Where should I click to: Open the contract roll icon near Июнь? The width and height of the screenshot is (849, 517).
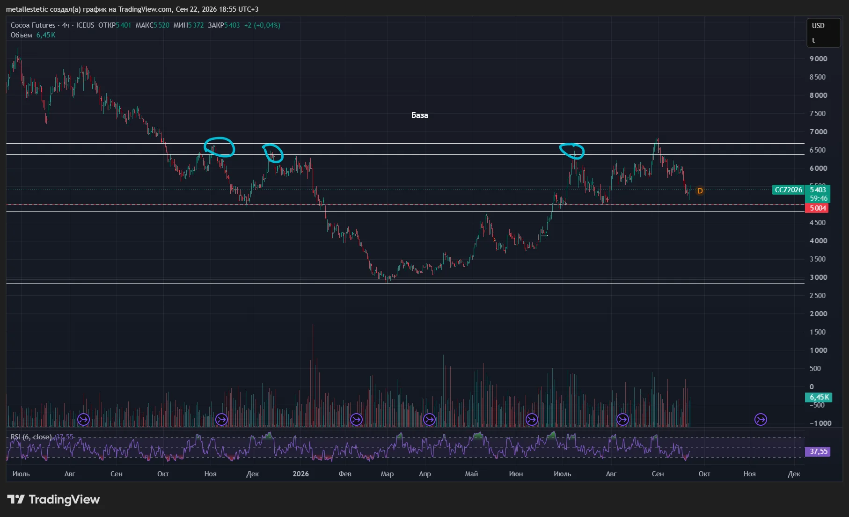[532, 420]
